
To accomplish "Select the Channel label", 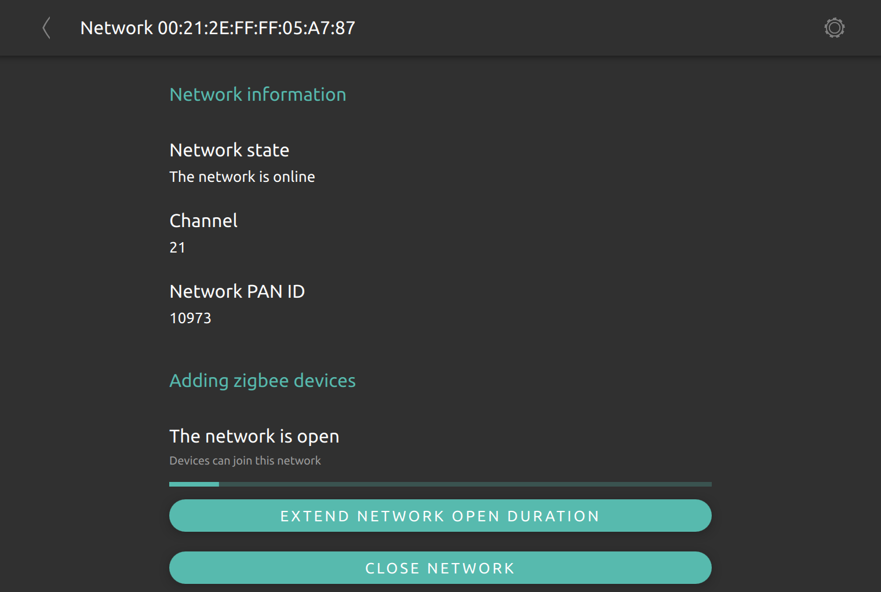I will [x=203, y=221].
